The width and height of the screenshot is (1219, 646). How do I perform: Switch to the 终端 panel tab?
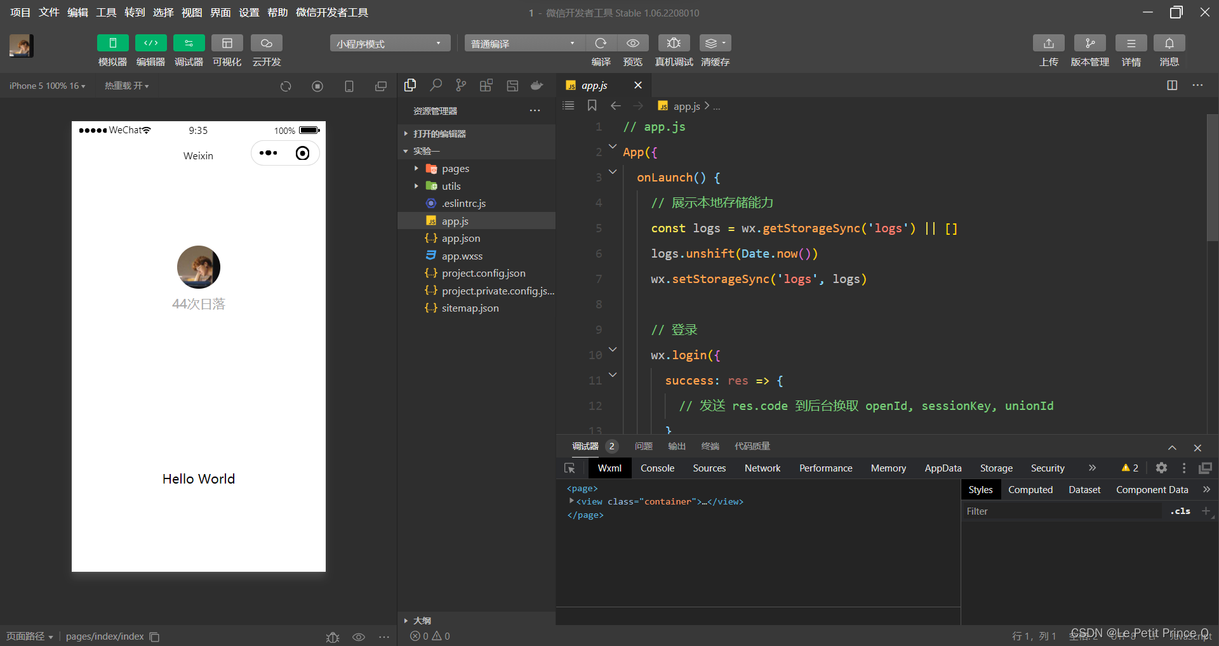[710, 446]
